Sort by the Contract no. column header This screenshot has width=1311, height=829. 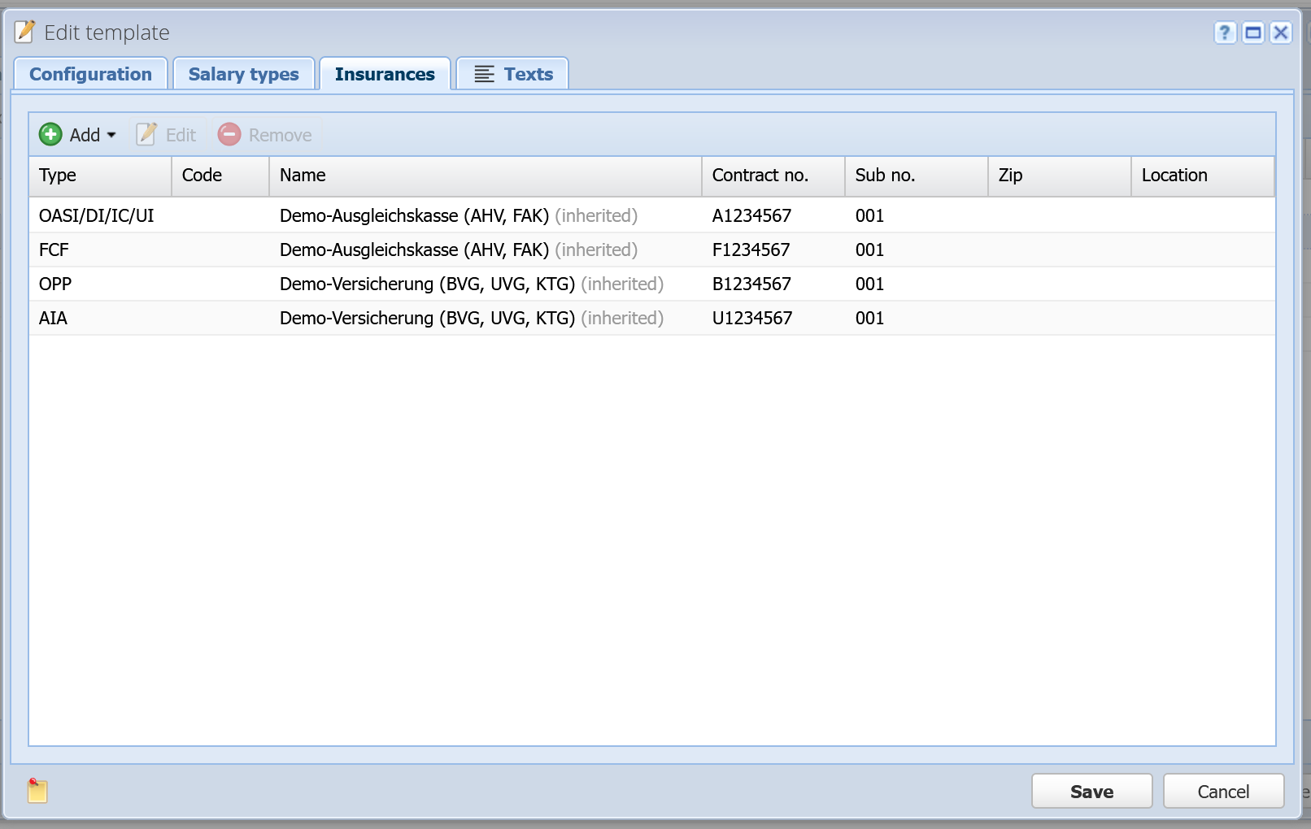point(773,176)
